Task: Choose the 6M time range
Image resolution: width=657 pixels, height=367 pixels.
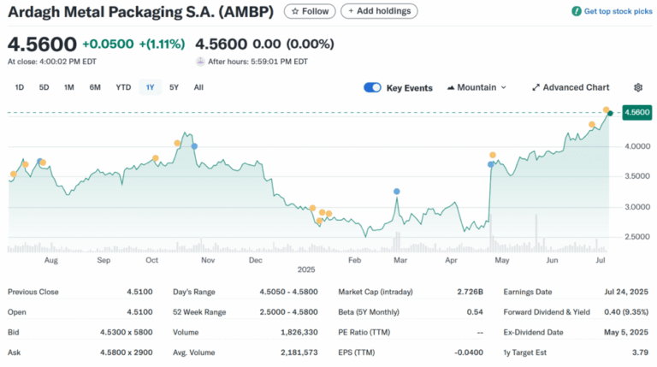Action: (95, 87)
